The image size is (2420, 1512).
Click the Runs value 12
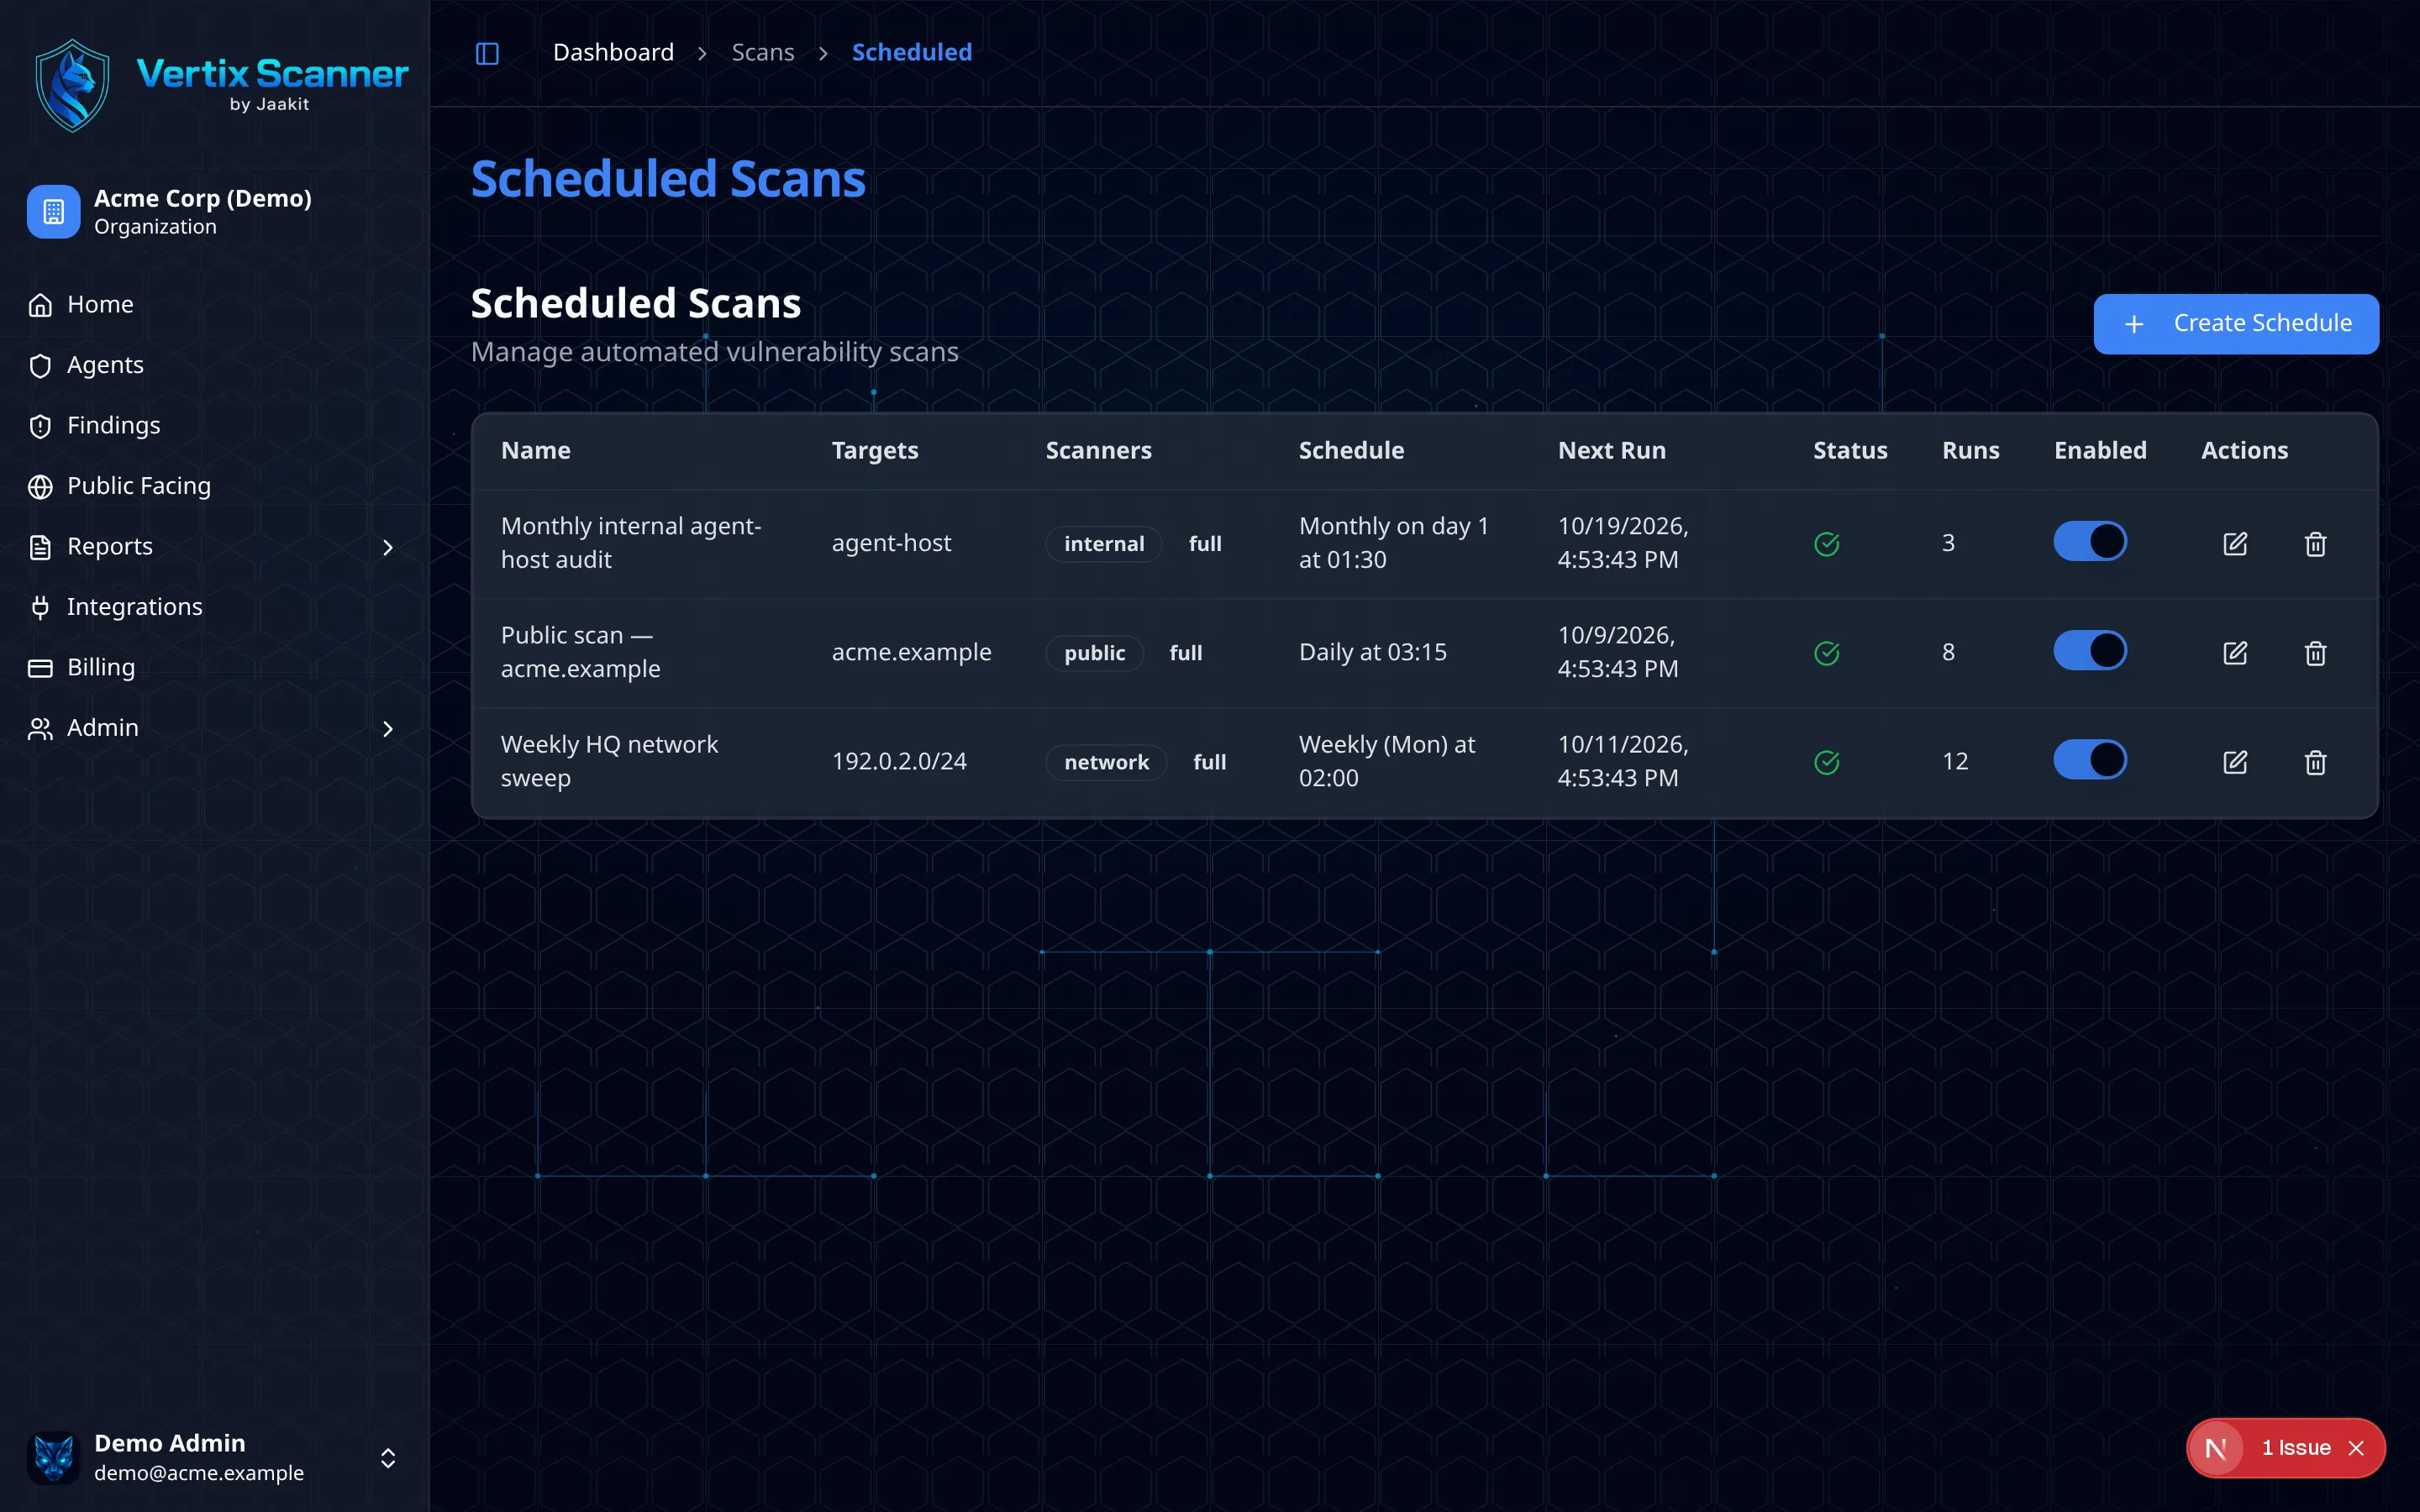coord(1955,762)
